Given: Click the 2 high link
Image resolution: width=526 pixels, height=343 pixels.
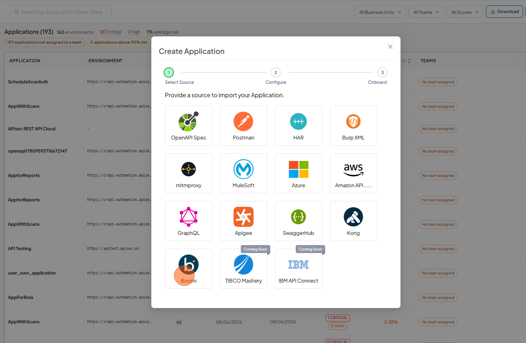Looking at the screenshot, I should pos(134,32).
